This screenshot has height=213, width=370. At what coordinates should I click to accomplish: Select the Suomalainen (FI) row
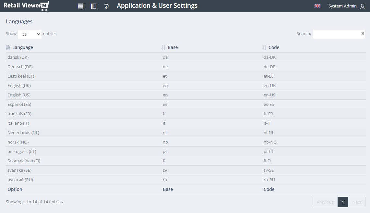pyautogui.click(x=186, y=161)
